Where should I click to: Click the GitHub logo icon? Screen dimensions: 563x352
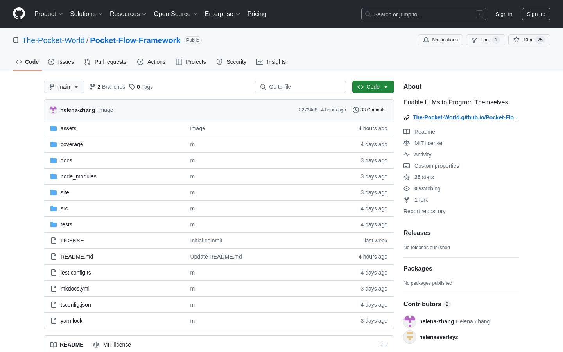(19, 14)
